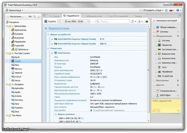Screen dimensions: 187x133
Task: Switch to Учет ПО и лицензий tab
Action: coord(116,16)
